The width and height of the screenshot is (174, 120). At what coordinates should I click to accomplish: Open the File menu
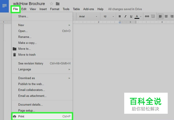pyautogui.click(x=15, y=9)
